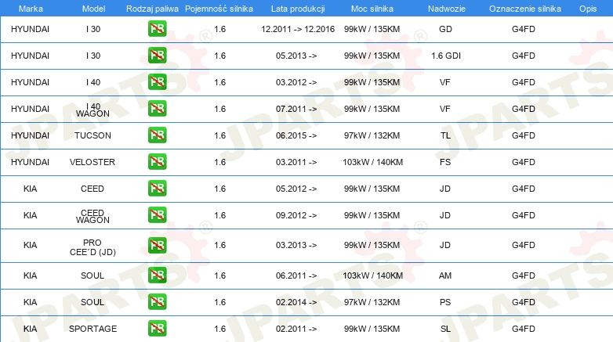The width and height of the screenshot is (613, 342).
Task: Click the production date 03.2013 ->
Action: pos(296,245)
